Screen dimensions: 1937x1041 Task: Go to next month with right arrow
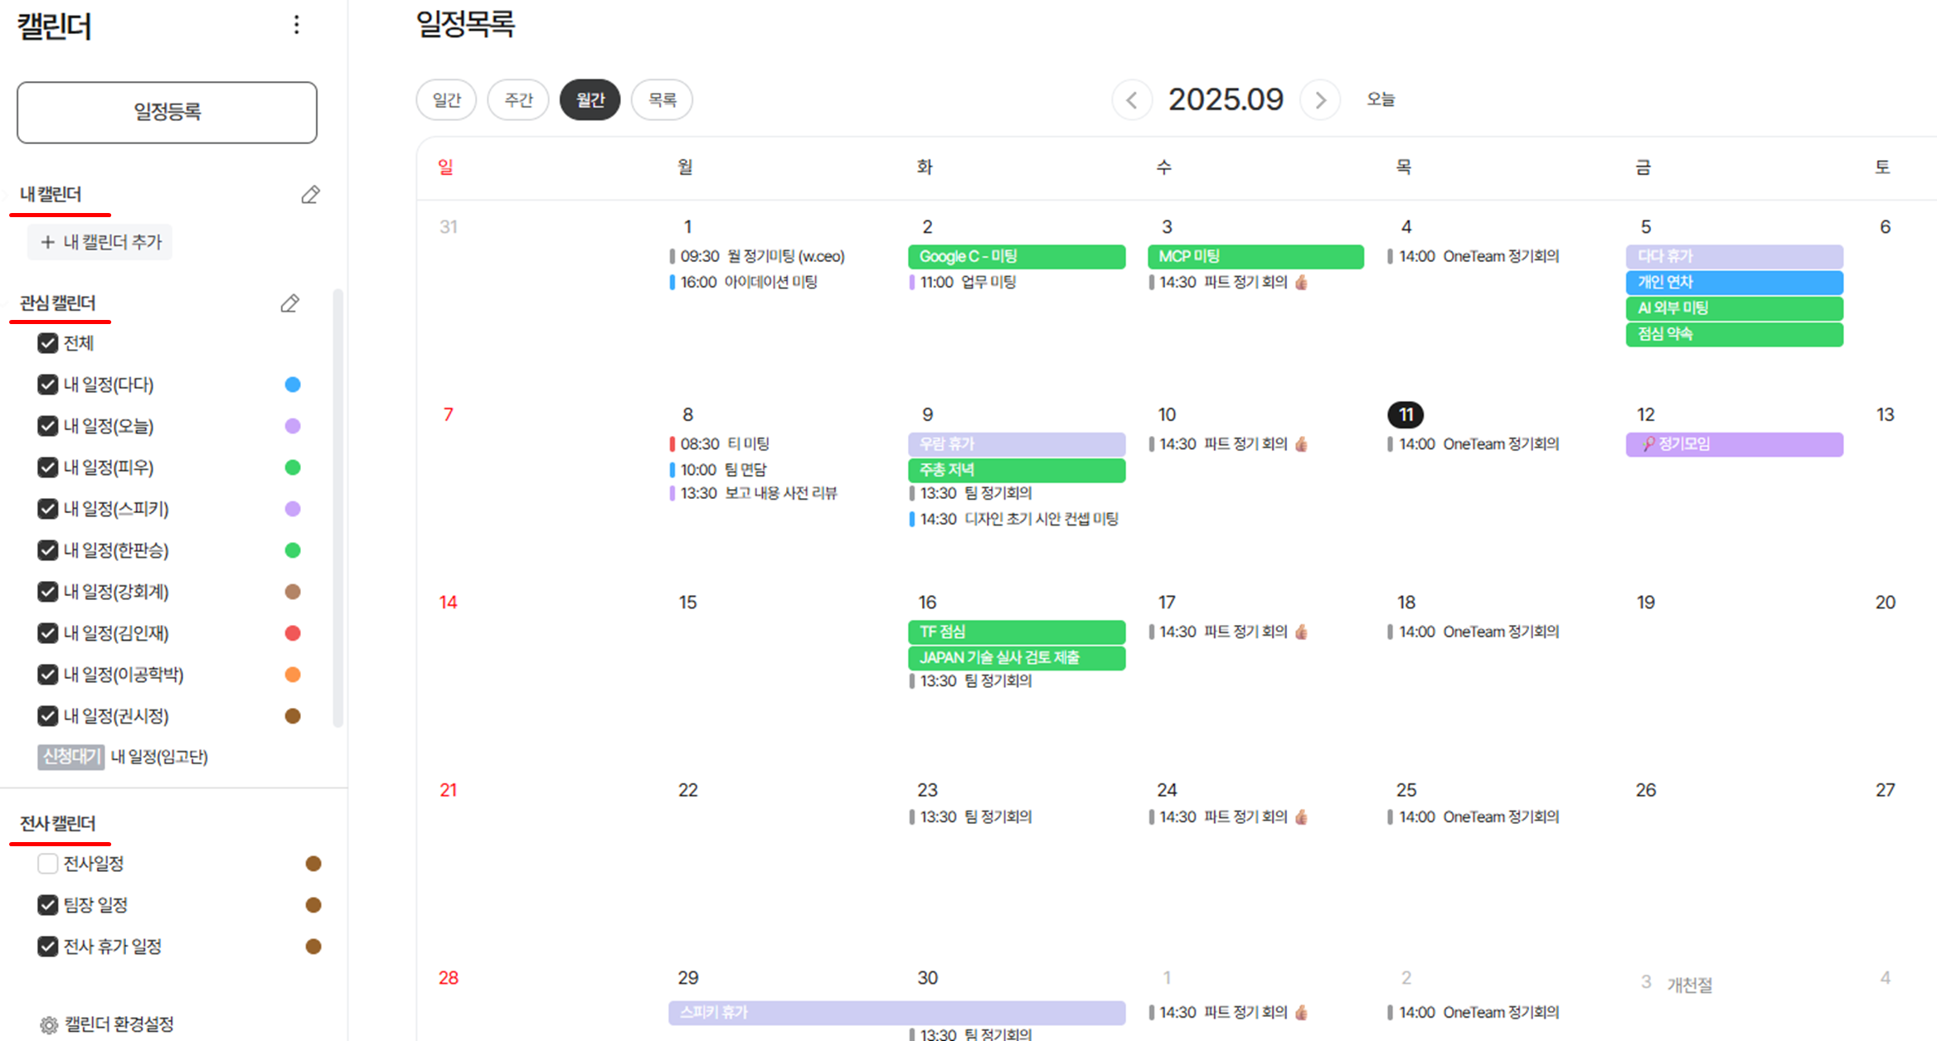click(1320, 99)
